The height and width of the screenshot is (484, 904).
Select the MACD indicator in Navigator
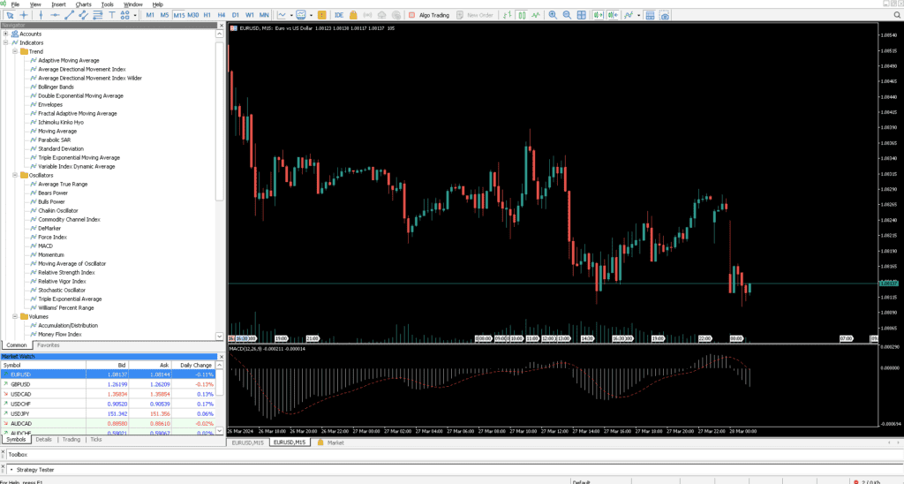pyautogui.click(x=46, y=246)
